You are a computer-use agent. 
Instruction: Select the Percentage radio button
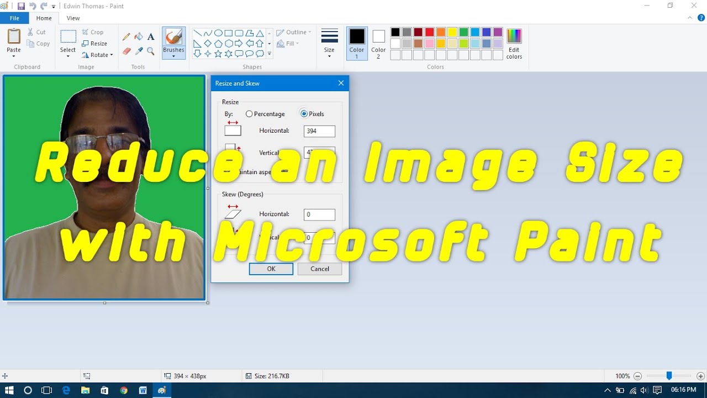click(249, 114)
